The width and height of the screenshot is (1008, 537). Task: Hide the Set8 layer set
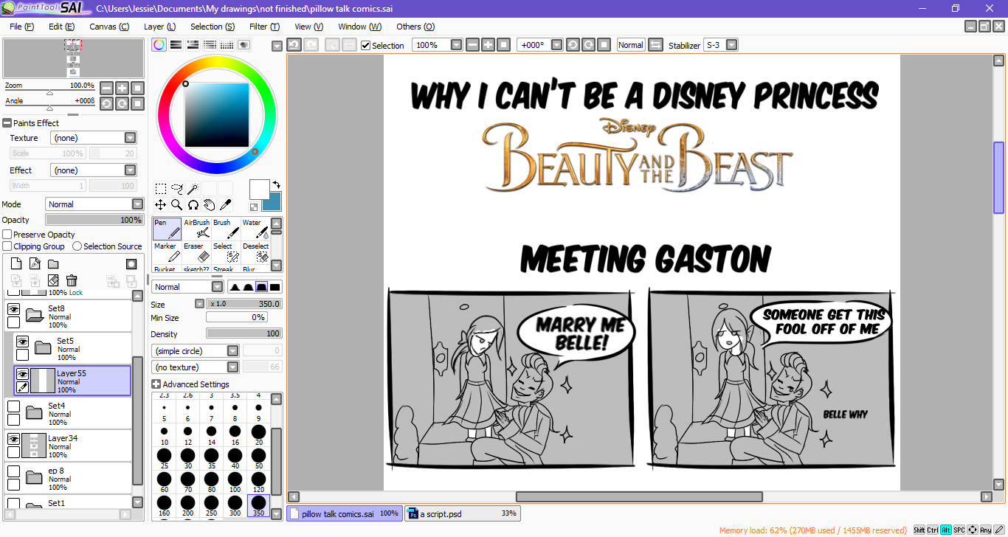click(13, 310)
